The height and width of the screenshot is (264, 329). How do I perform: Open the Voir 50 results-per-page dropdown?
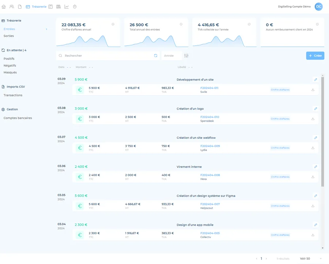coord(310,259)
